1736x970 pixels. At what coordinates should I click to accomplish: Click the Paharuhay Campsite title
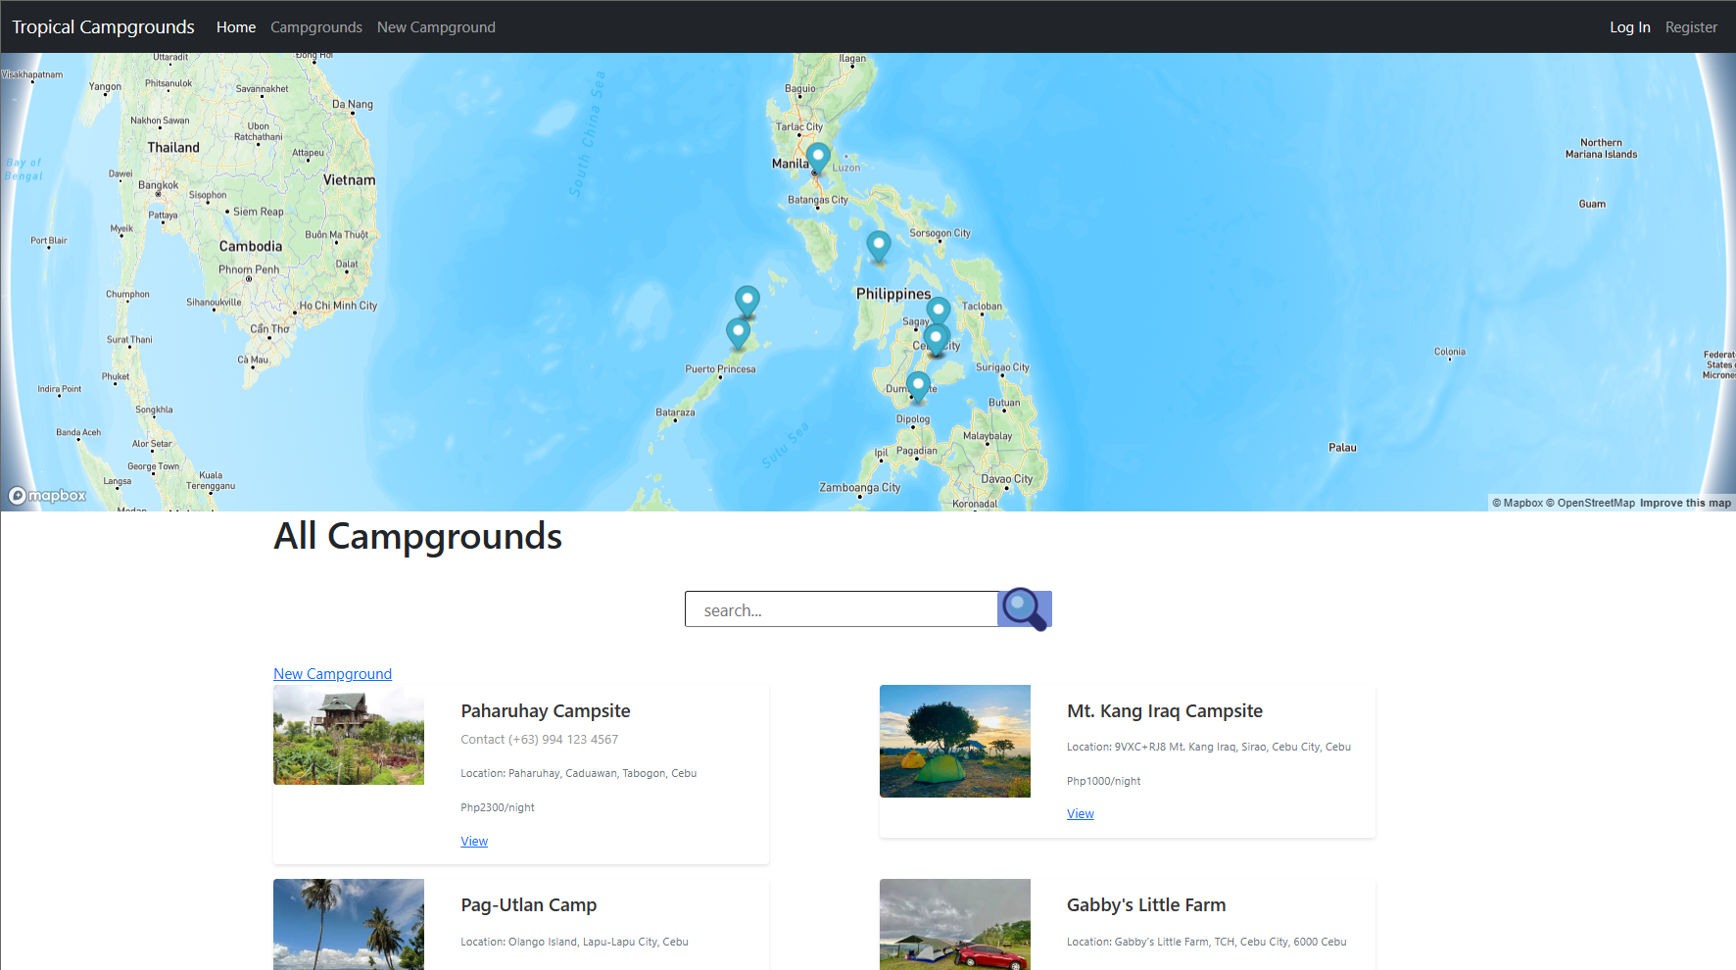click(546, 711)
